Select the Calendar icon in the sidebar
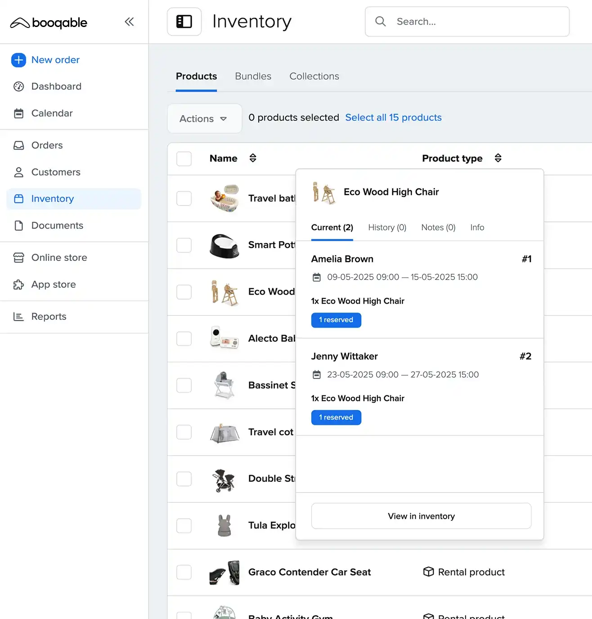This screenshot has width=592, height=619. (x=18, y=113)
